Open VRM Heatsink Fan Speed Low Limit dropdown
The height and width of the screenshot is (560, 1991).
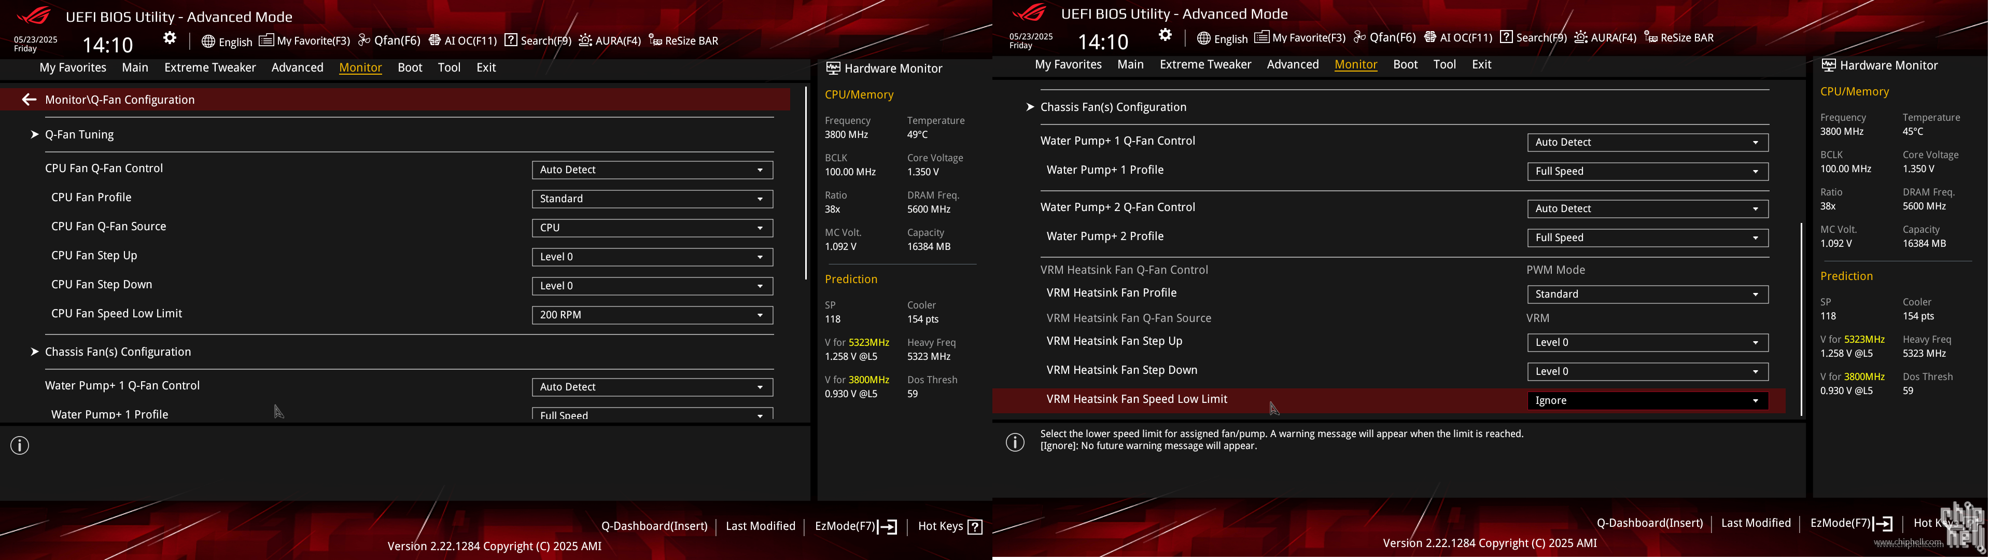click(x=1648, y=401)
